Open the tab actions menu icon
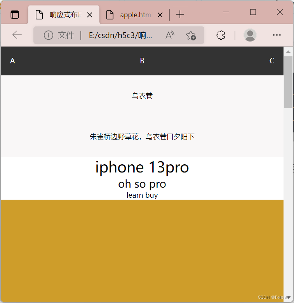This screenshot has width=294, height=303. pyautogui.click(x=15, y=15)
